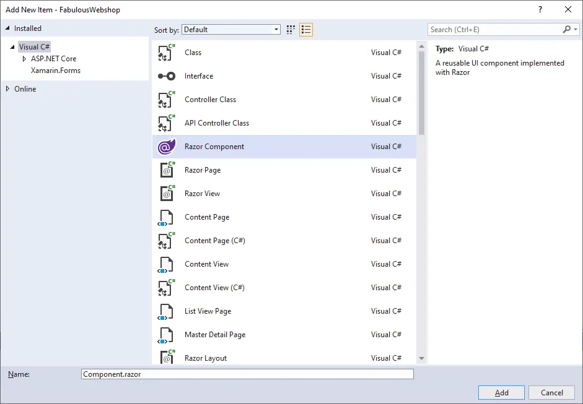Click the Add button

[x=501, y=392]
